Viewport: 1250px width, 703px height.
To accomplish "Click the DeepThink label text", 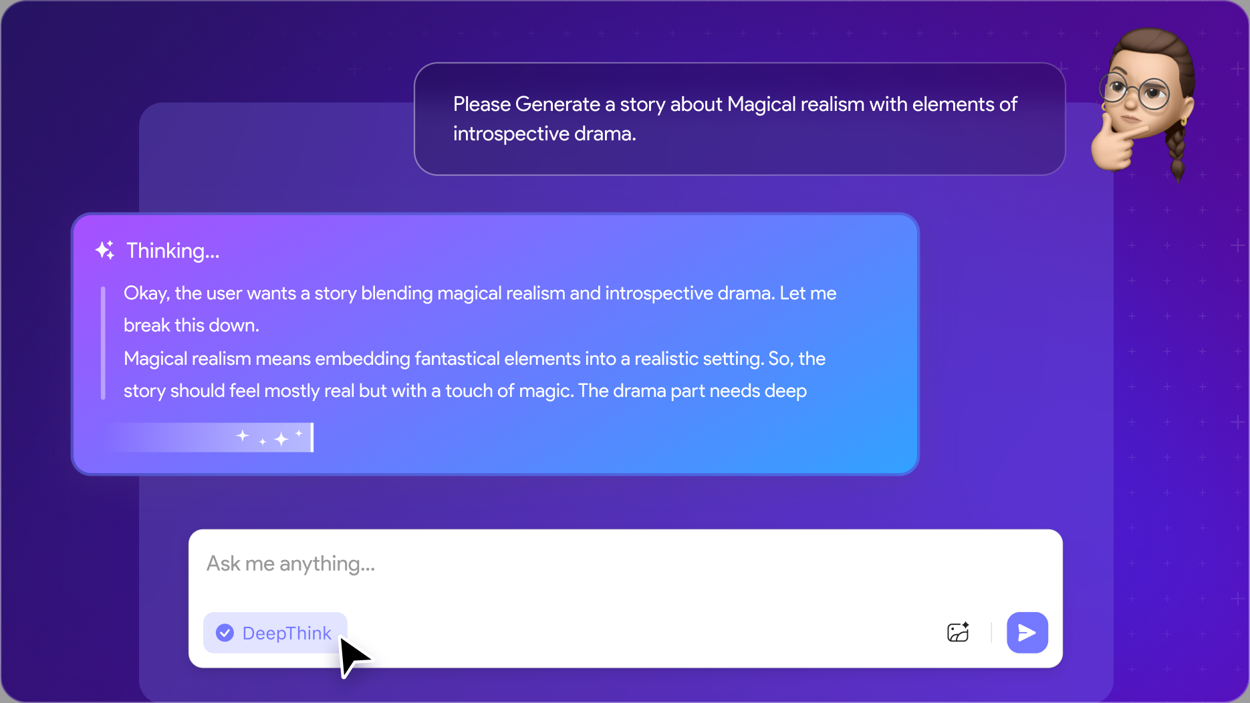I will click(287, 633).
